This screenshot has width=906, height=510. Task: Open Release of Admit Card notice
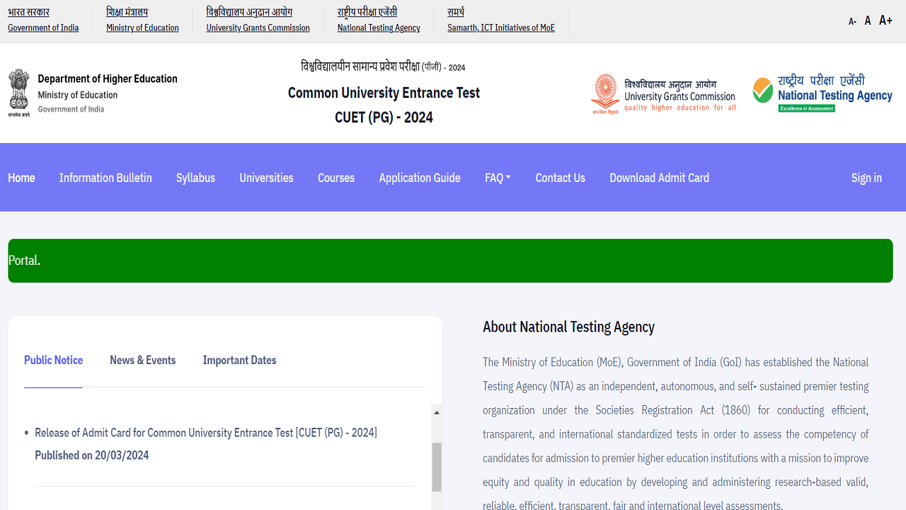[206, 432]
